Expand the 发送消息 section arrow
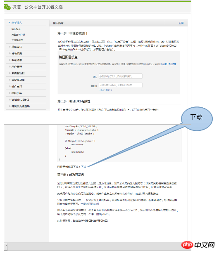This screenshot has height=253, width=219. (x=10, y=60)
